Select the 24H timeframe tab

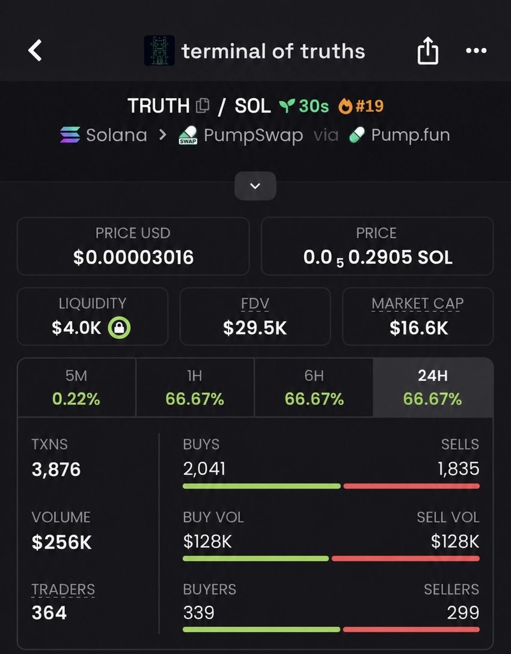click(x=433, y=387)
